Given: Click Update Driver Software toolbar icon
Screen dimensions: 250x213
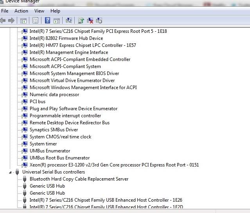Looking at the screenshot, I should [x=81, y=21].
